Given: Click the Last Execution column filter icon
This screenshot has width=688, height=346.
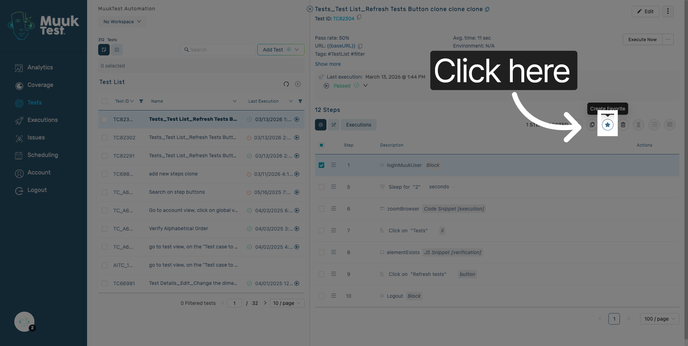Looking at the screenshot, I should point(300,101).
